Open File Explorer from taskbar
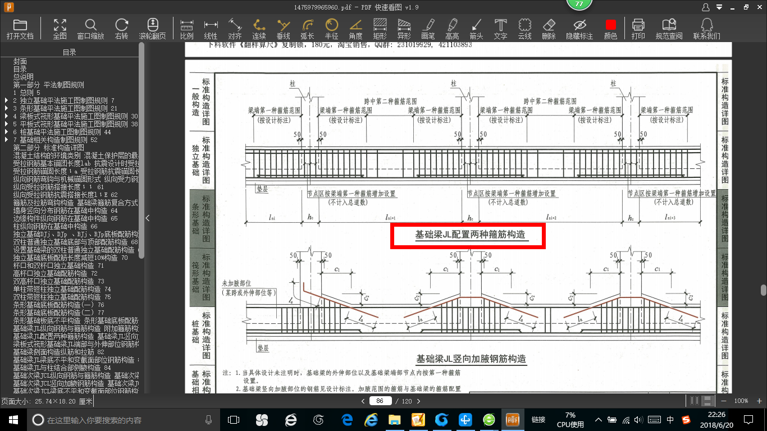The image size is (767, 431). [x=395, y=419]
